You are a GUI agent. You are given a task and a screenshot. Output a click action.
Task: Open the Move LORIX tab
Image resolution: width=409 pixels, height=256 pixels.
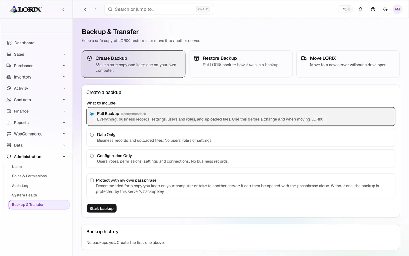pos(348,64)
